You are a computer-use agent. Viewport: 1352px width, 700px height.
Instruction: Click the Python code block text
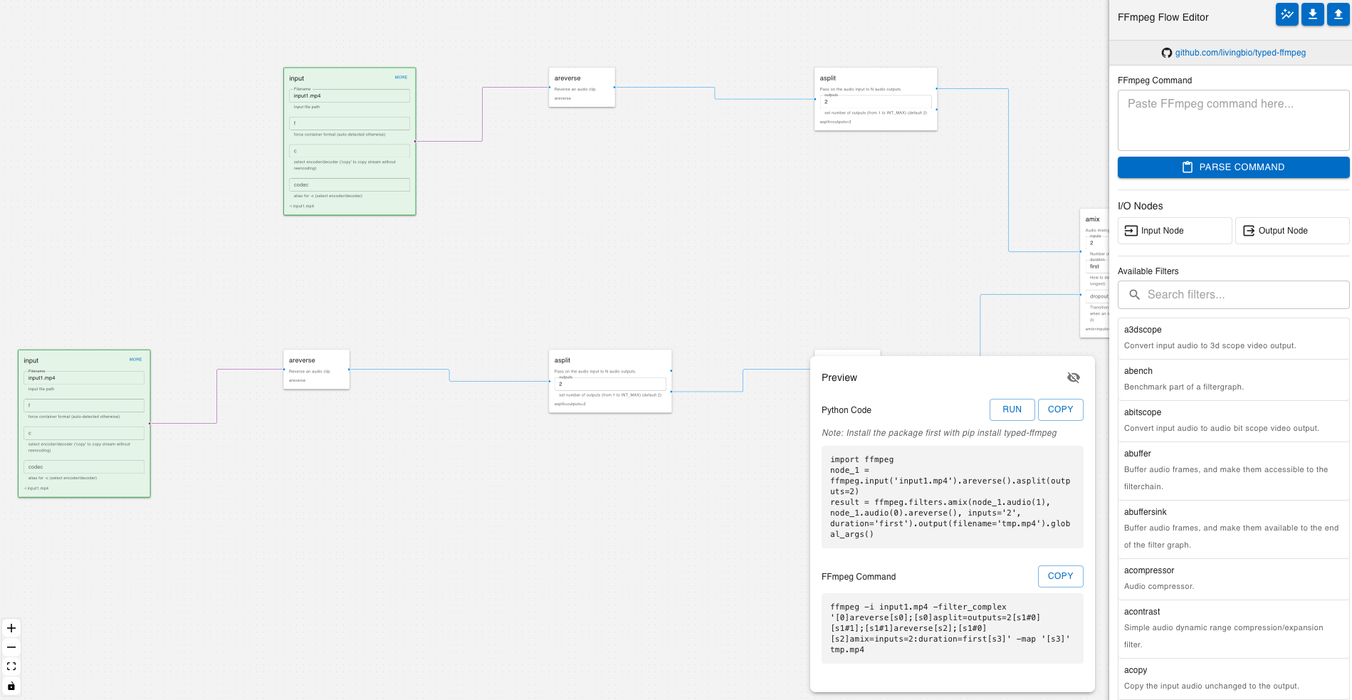point(953,497)
